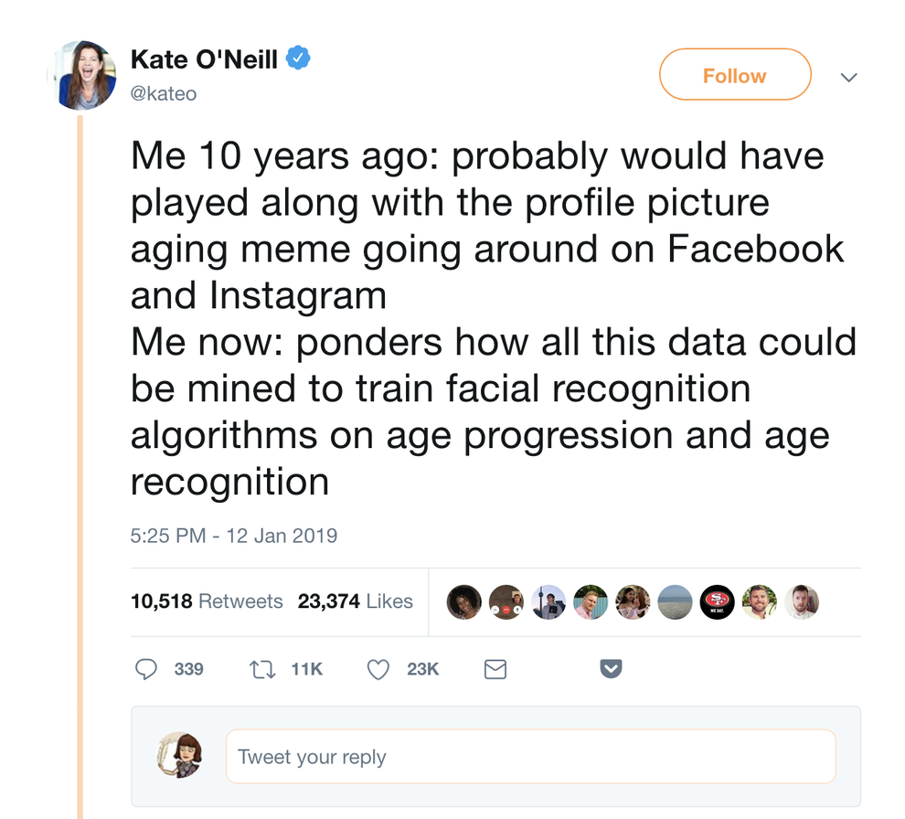Open the 5:25 PM - 12 Jan 2019 timestamp
Image resolution: width=905 pixels, height=819 pixels.
coord(234,536)
